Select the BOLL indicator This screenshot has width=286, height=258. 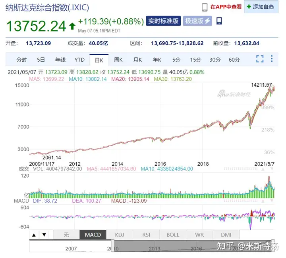(x=173, y=235)
